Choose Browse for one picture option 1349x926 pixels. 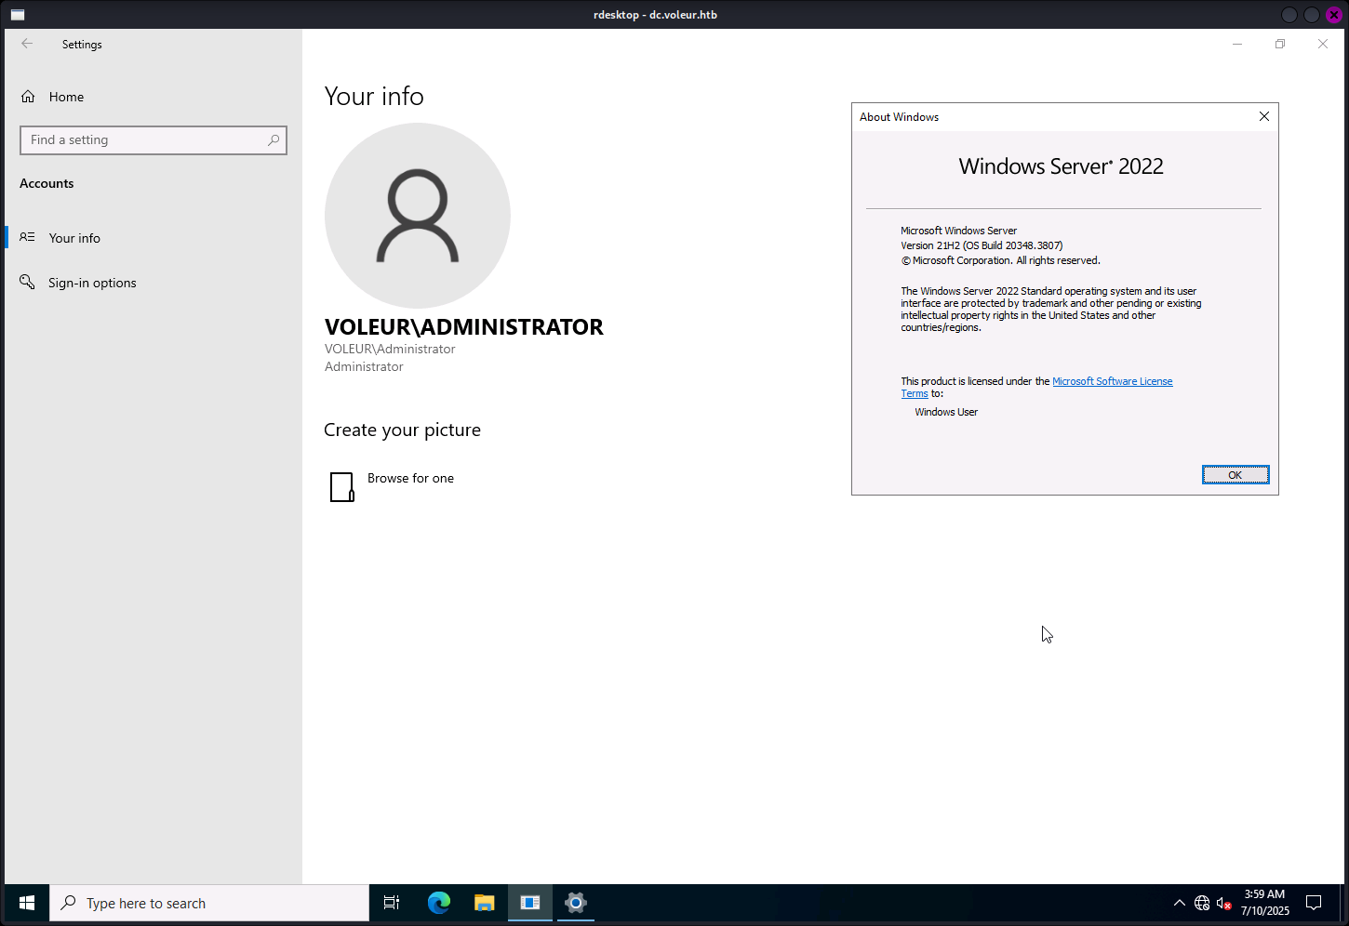(x=410, y=478)
